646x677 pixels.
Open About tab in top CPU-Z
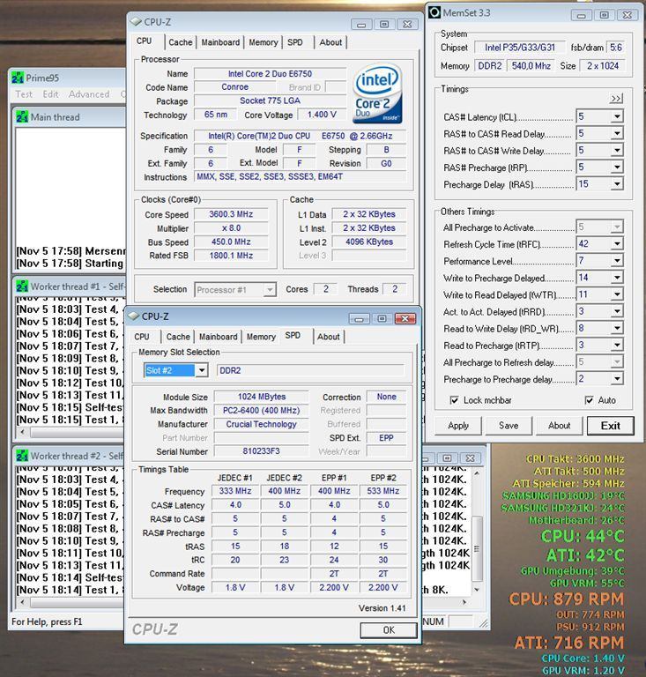pos(330,42)
